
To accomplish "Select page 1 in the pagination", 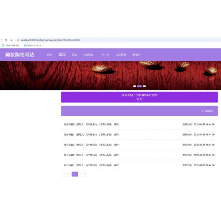I will click(75, 174).
